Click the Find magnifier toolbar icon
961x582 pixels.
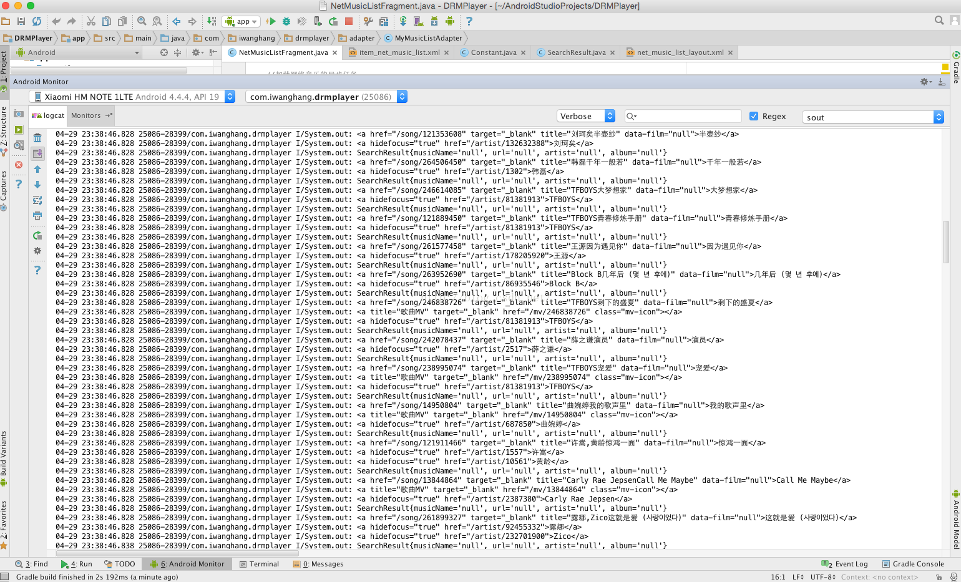click(x=142, y=21)
